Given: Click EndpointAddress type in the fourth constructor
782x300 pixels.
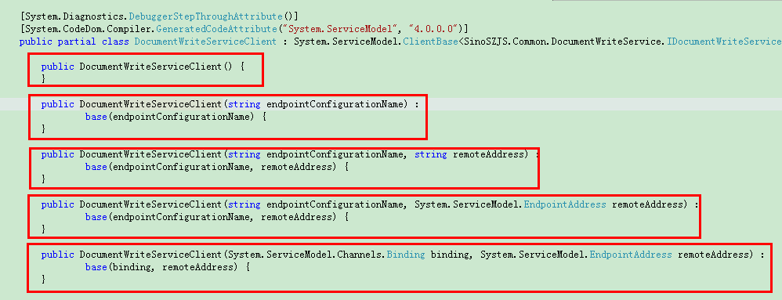Looking at the screenshot, I should tap(565, 204).
